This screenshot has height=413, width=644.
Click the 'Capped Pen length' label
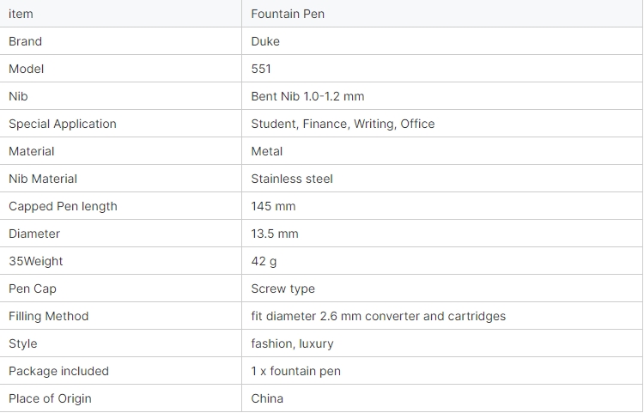(63, 206)
